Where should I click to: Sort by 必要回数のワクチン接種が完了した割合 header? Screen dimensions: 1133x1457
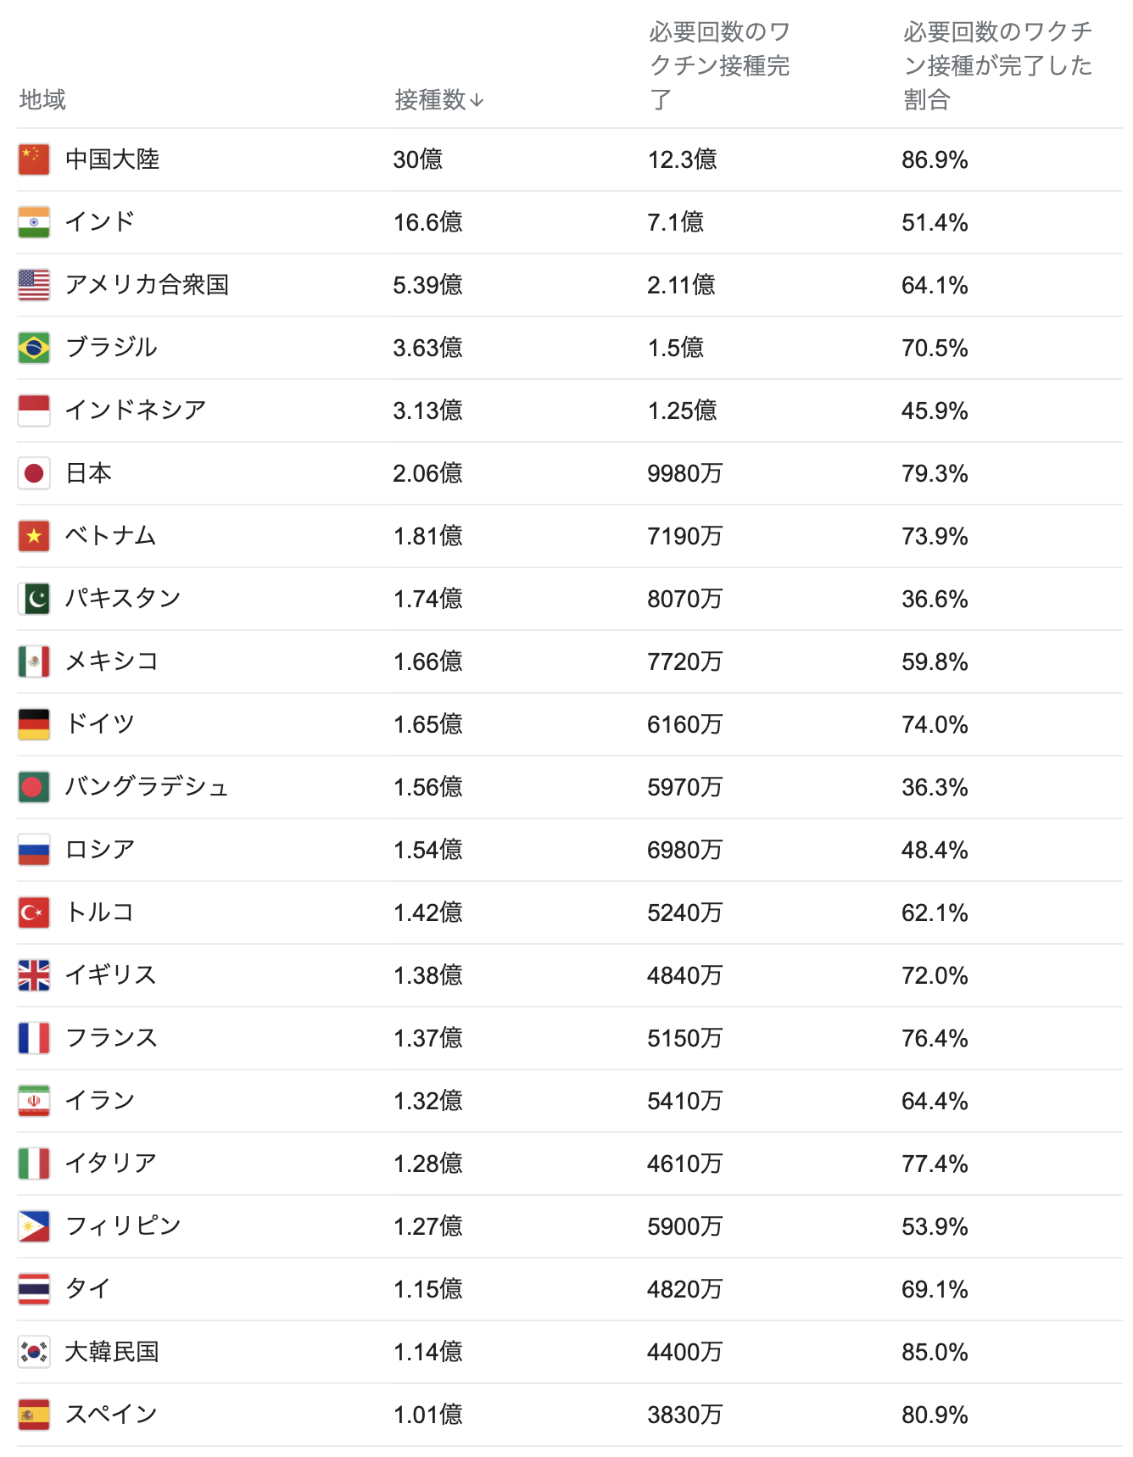coord(997,66)
